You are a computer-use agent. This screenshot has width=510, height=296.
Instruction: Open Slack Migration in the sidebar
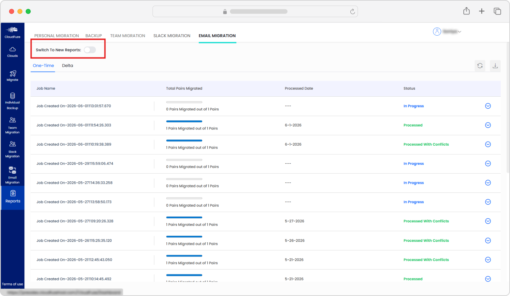click(x=12, y=149)
